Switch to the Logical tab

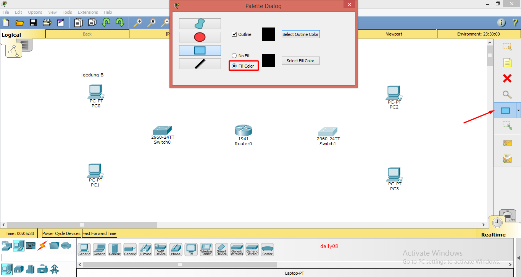click(x=11, y=34)
